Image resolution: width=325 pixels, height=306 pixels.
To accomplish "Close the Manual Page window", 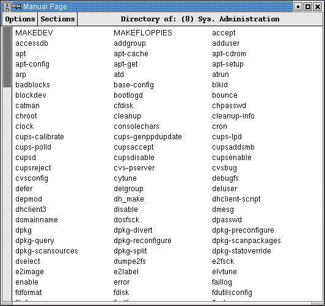I will click(x=318, y=7).
